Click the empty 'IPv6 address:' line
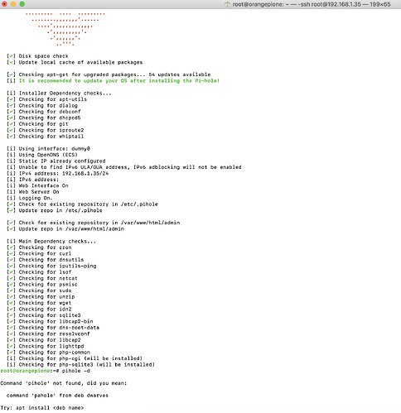Image resolution: width=401 pixels, height=413 pixels. (32, 180)
